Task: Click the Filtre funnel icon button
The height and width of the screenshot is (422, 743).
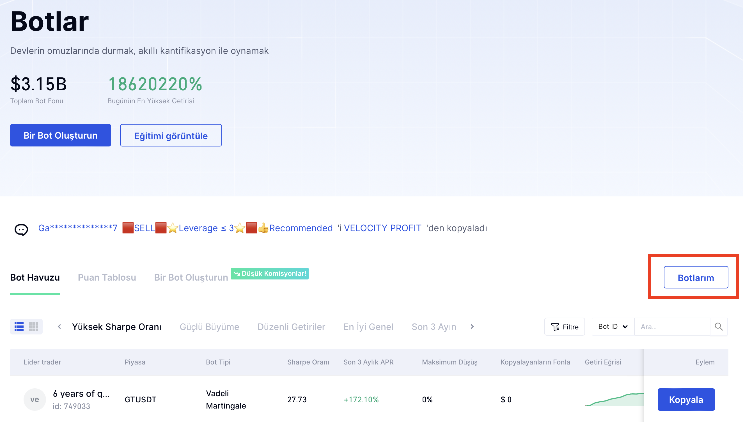Action: pos(564,327)
